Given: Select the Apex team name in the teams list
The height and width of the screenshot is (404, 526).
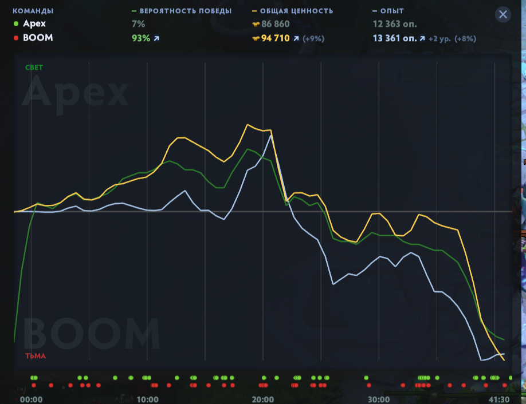Looking at the screenshot, I should tap(34, 24).
